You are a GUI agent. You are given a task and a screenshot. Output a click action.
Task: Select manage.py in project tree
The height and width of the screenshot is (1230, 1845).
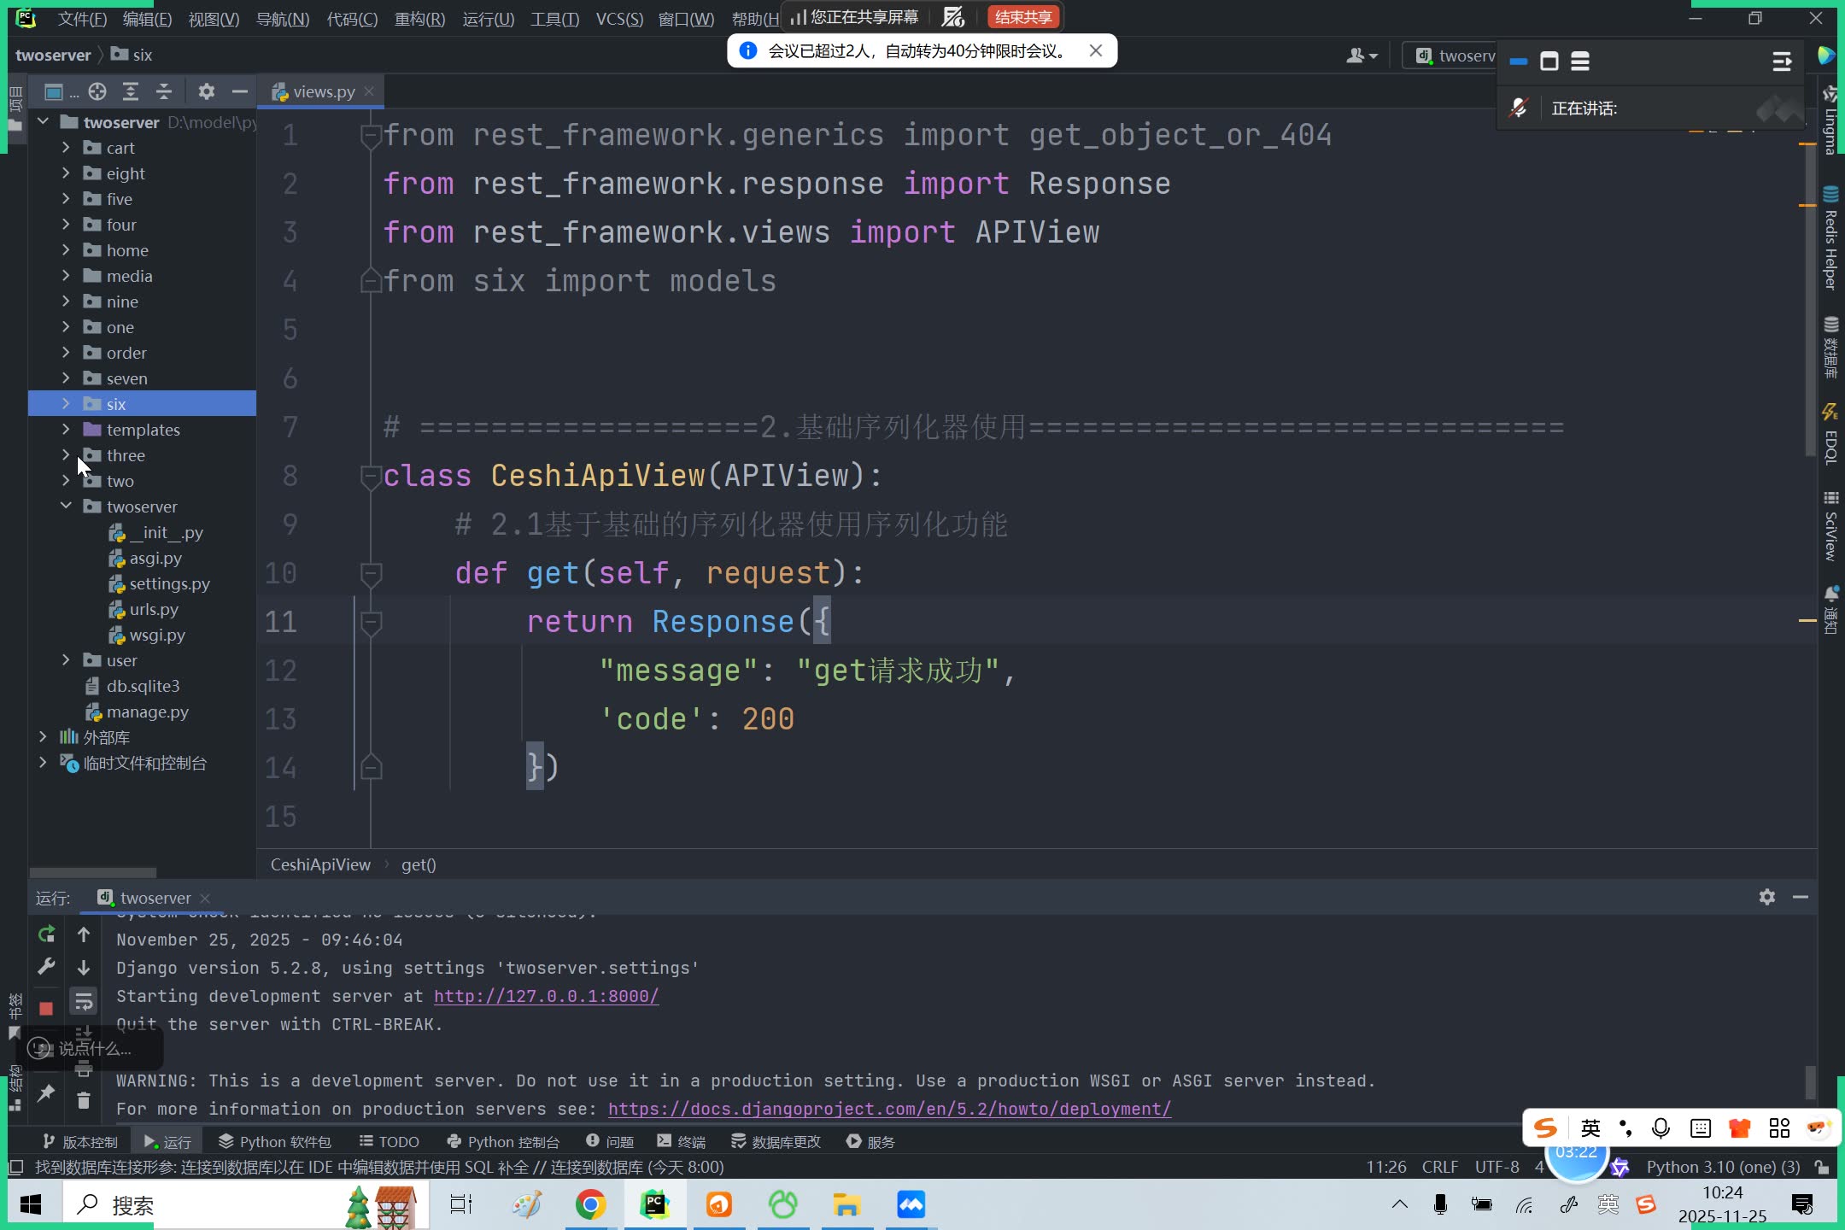point(147,712)
